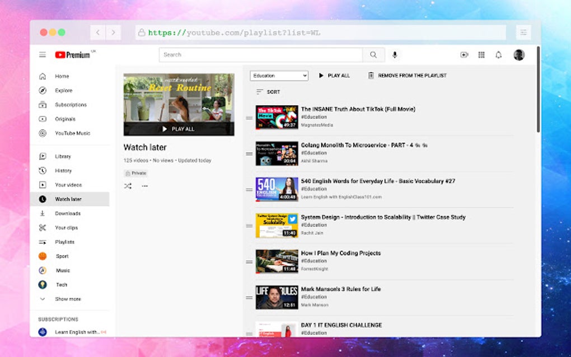The width and height of the screenshot is (571, 357).
Task: Open Originals in the sidebar
Action: [70, 119]
